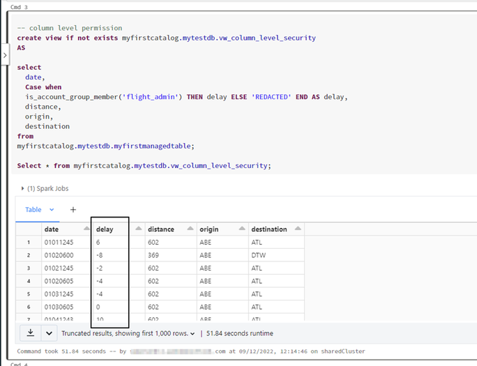
Task: Click the delay value 0 cell
Action: (119, 307)
